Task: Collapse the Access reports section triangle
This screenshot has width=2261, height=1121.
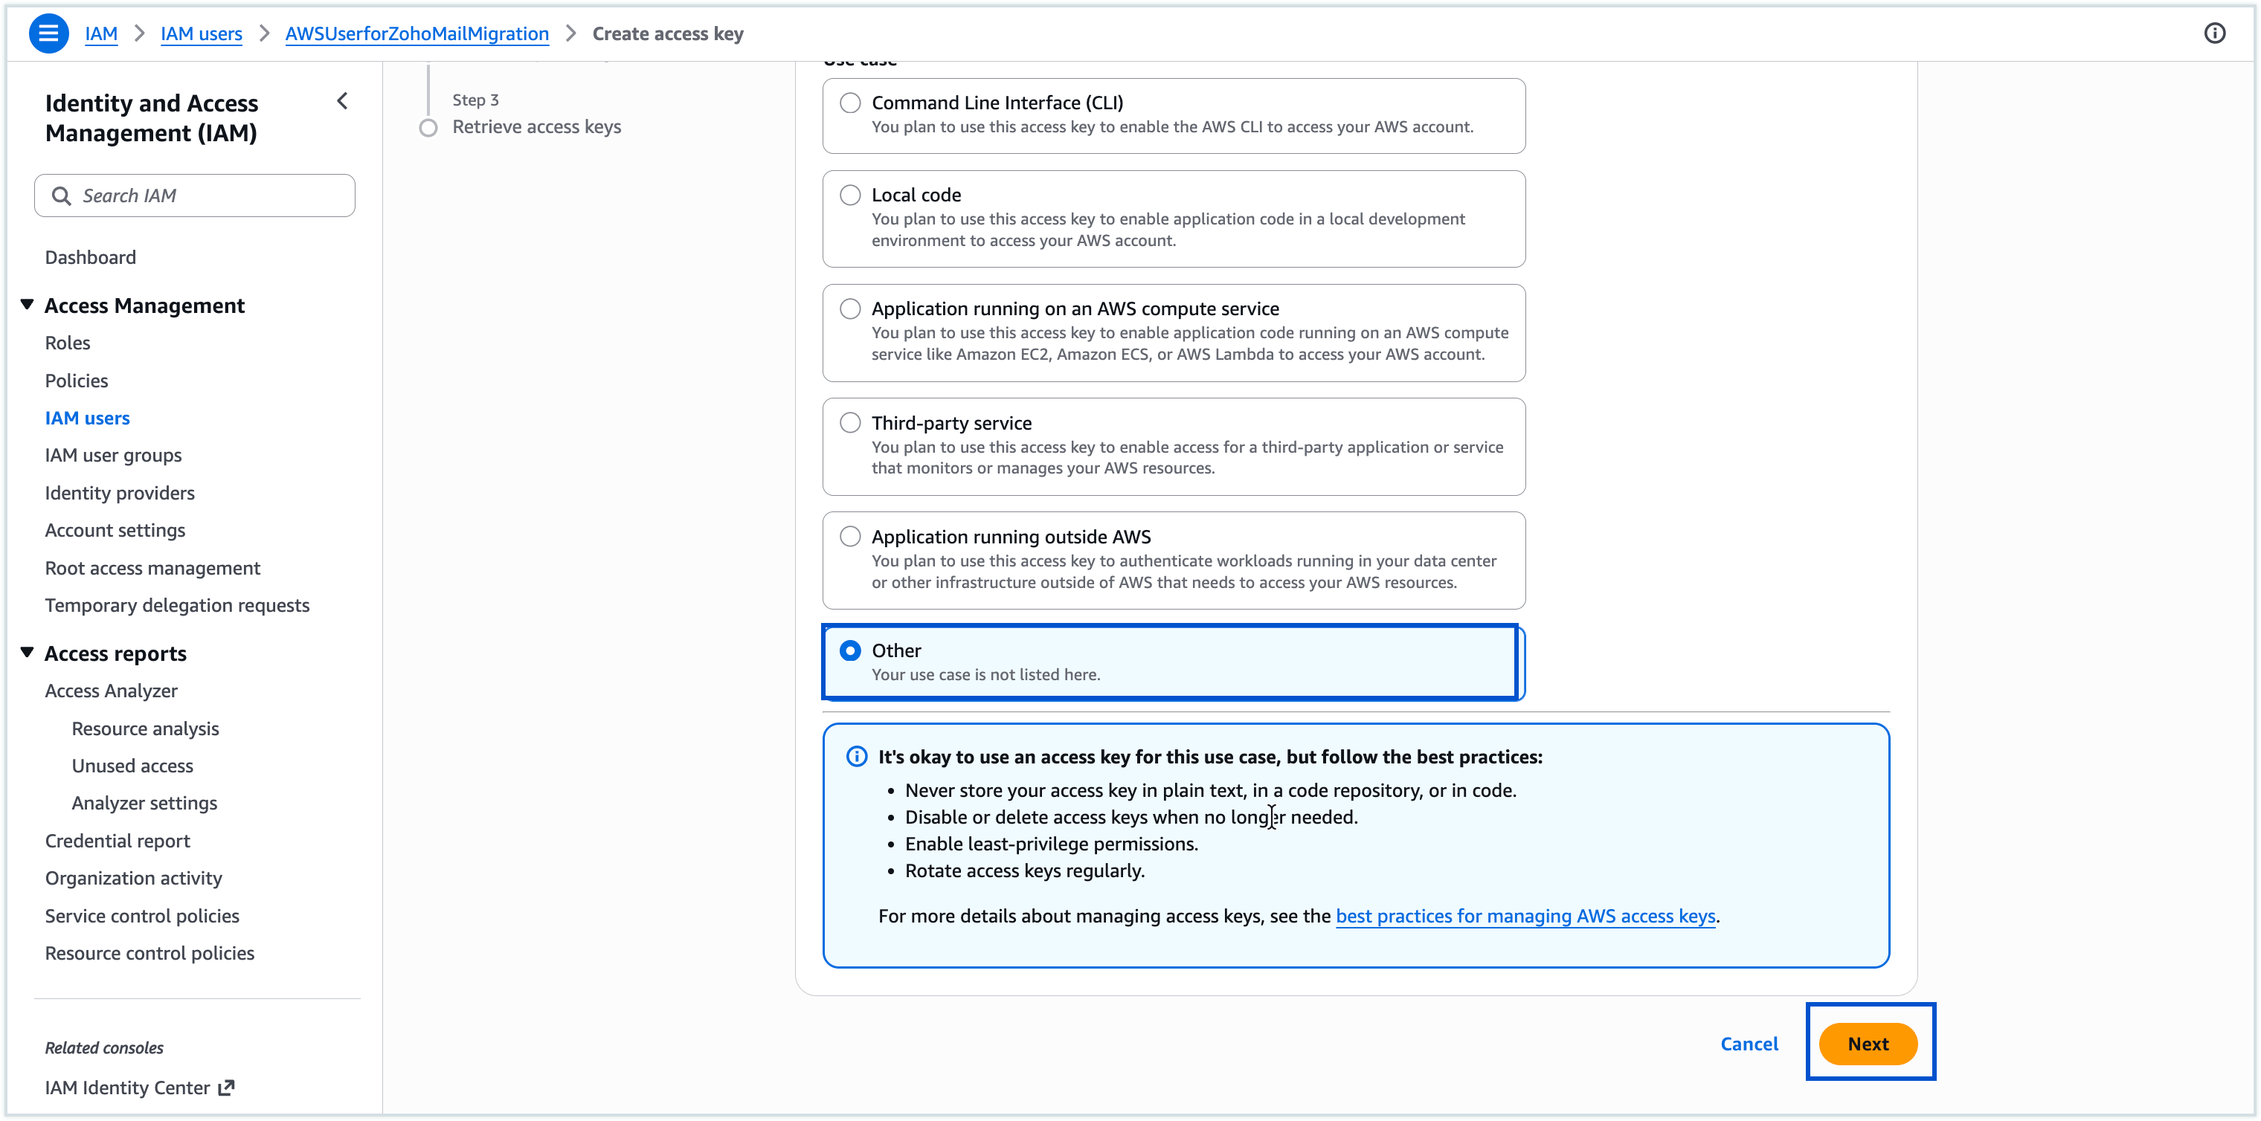Action: pos(28,653)
